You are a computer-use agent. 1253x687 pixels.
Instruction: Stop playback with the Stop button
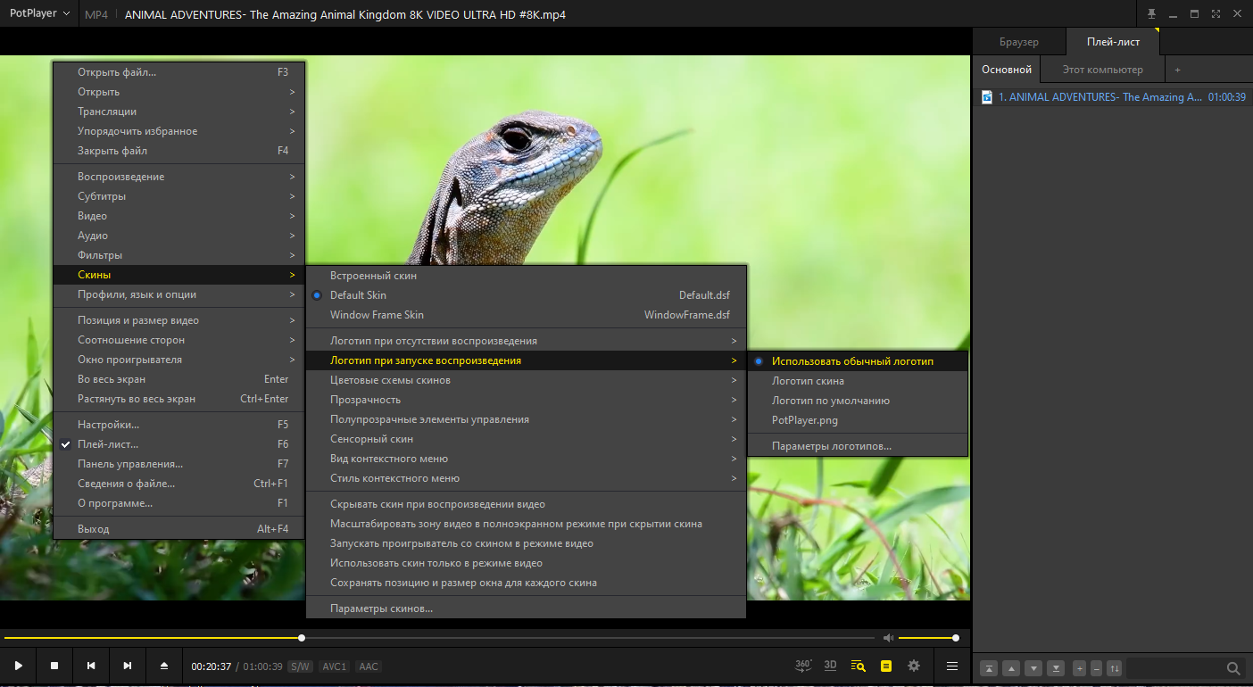pyautogui.click(x=54, y=666)
